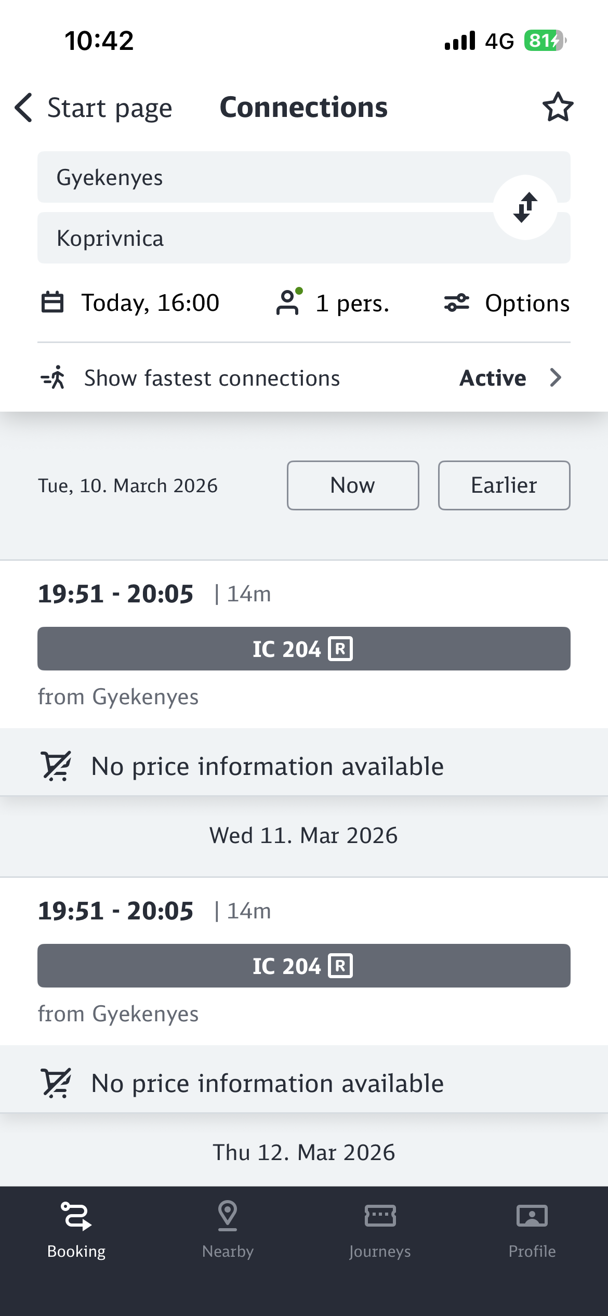Open the calendar date picker icon
This screenshot has height=1316, width=608.
point(52,302)
